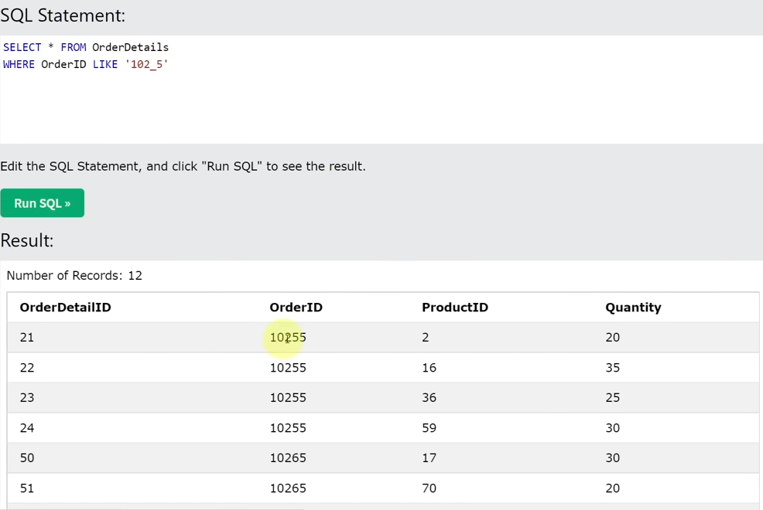The width and height of the screenshot is (763, 510).
Task: Click OrderDetailID cell 22
Action: click(27, 368)
